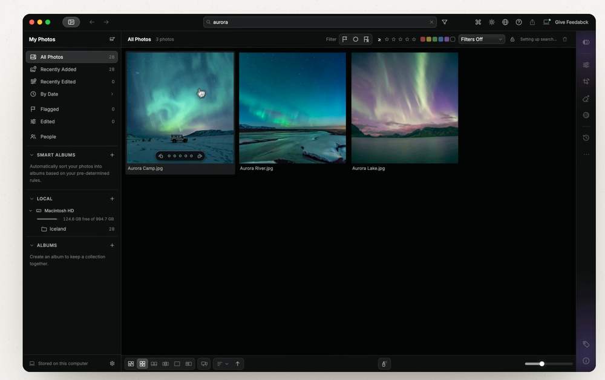The image size is (605, 380).
Task: Filter by rejected flag icon
Action: point(366,39)
